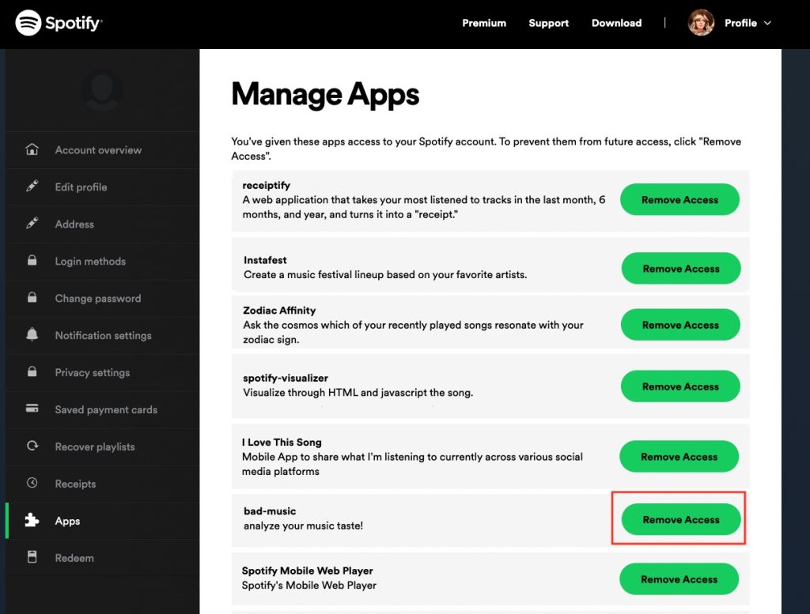The image size is (810, 614).
Task: Open the Download link in header
Action: (x=616, y=23)
